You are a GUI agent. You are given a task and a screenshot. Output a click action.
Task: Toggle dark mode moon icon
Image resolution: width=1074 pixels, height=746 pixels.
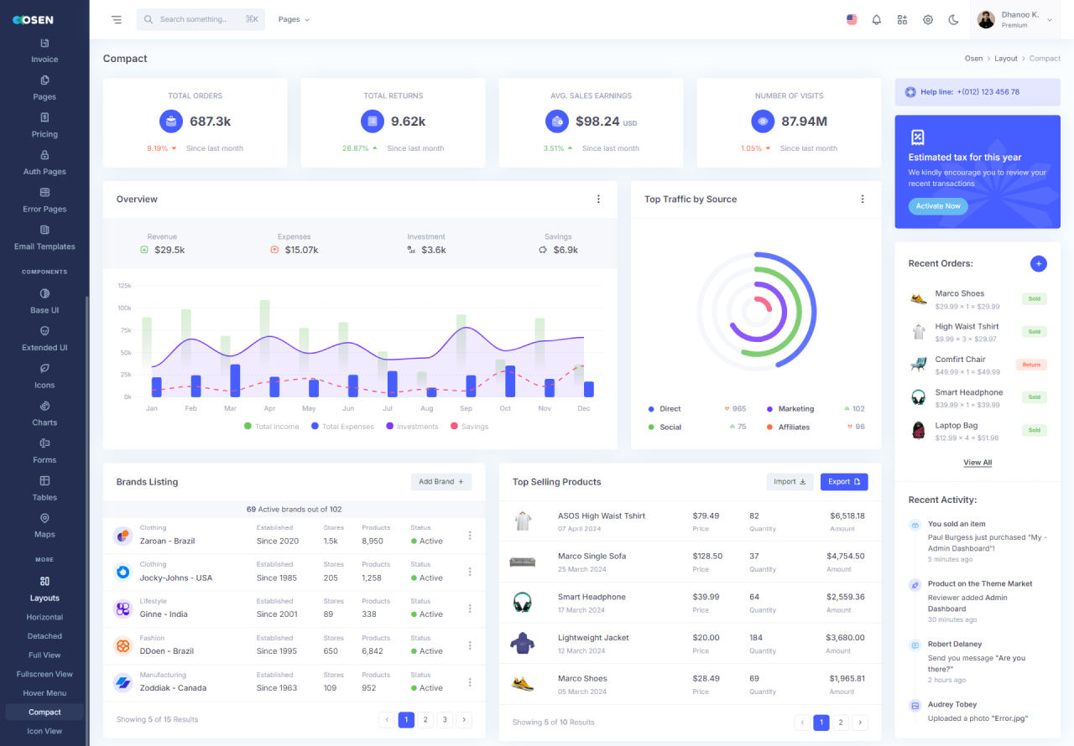953,19
